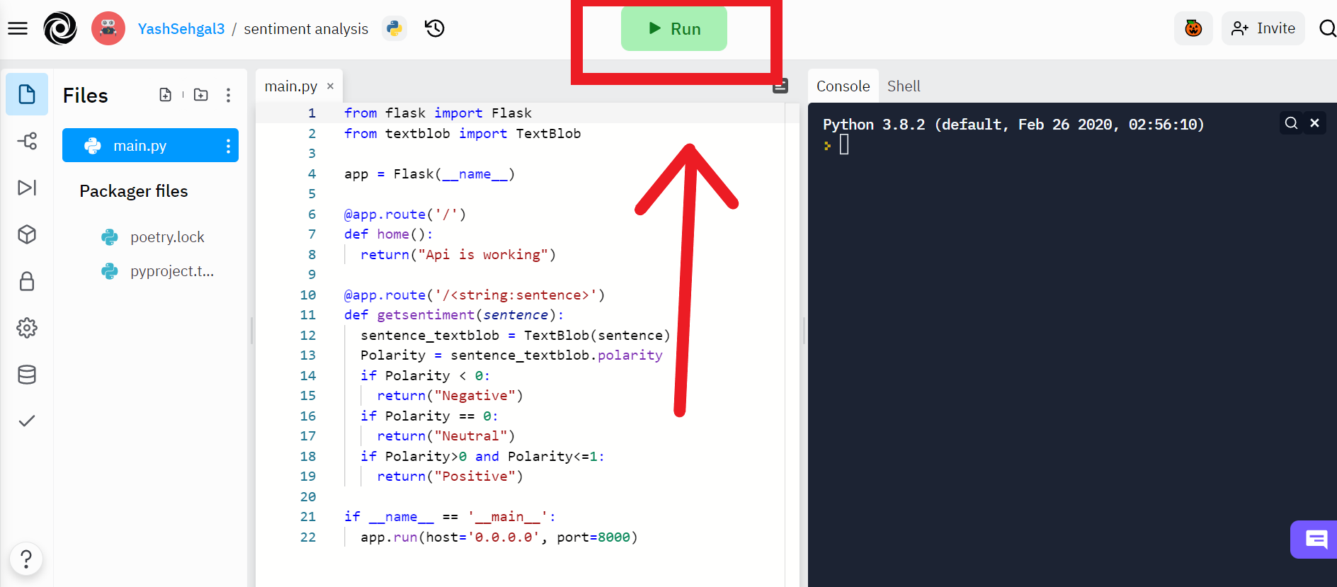Image resolution: width=1337 pixels, height=587 pixels.
Task: Open the YashSehgal3 profile link
Action: coord(181,29)
